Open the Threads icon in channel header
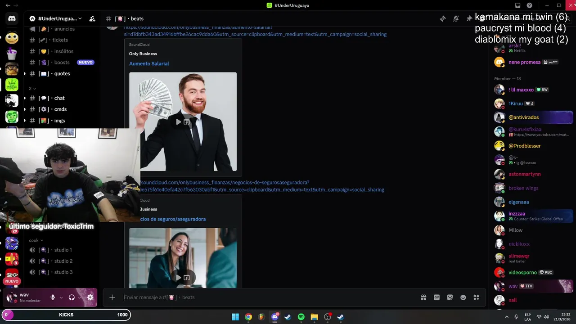This screenshot has height=324, width=576. tap(443, 18)
